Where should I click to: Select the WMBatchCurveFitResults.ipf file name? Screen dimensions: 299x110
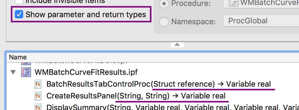[86, 72]
